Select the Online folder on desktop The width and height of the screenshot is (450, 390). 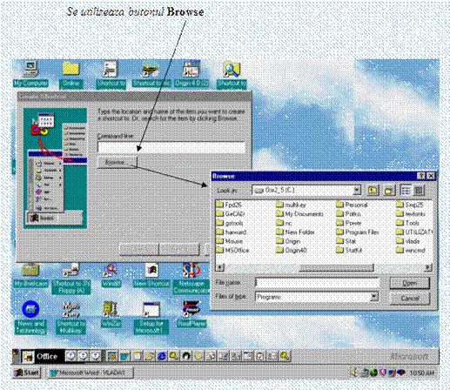point(71,74)
